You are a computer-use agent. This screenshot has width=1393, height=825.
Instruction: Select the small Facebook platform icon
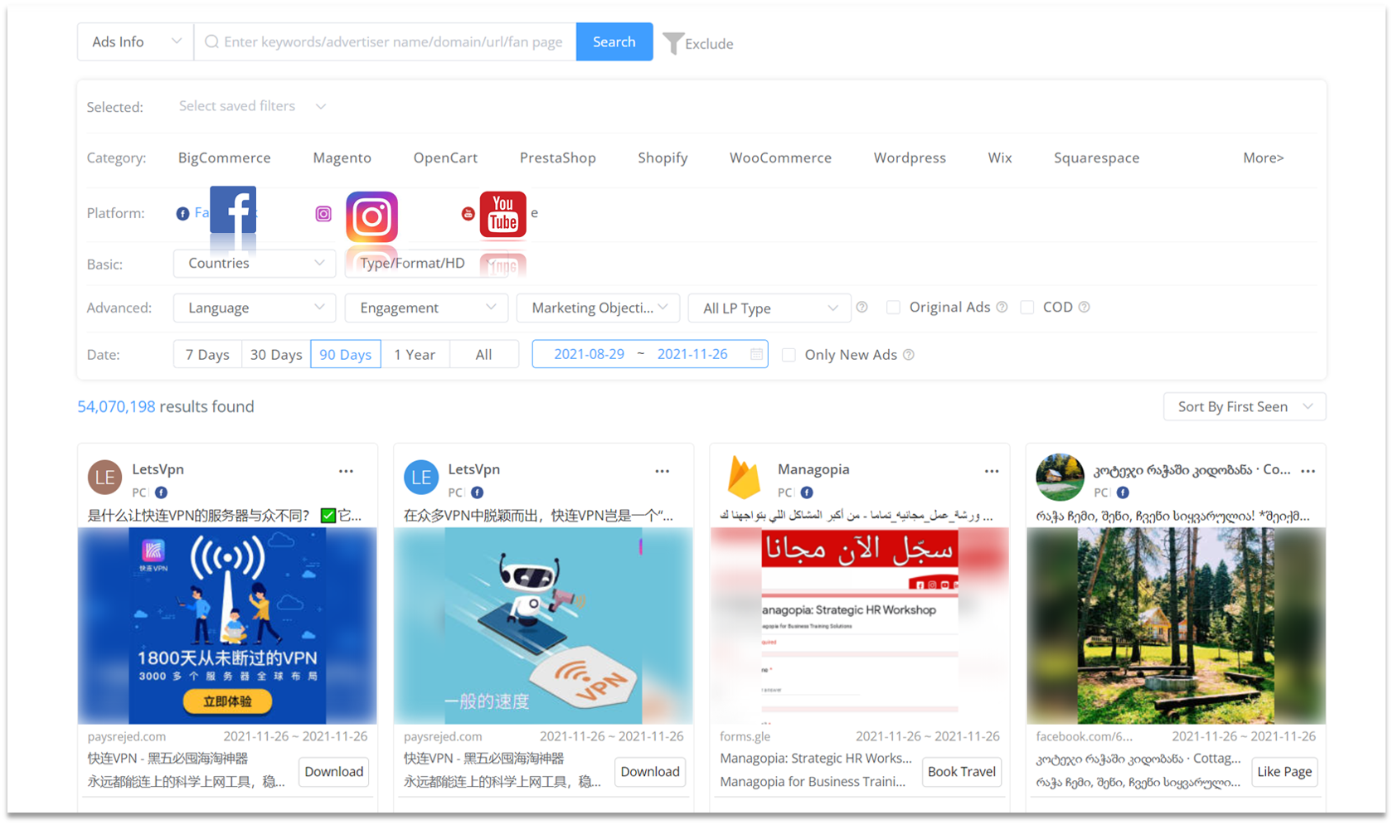(x=182, y=214)
